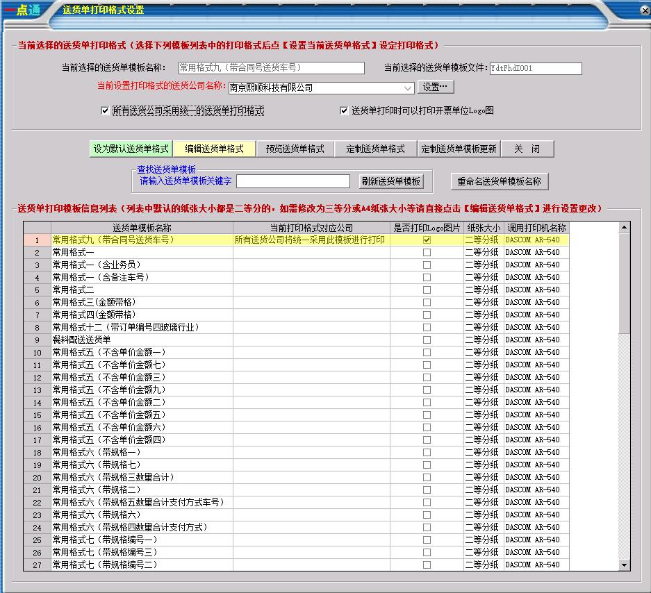The image size is (651, 593).
Task: Open the delivery company name dropdown
Action: coord(408,88)
